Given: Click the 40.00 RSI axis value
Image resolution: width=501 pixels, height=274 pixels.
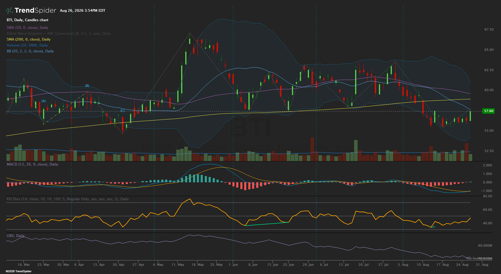Looking at the screenshot, I should 487,223.
